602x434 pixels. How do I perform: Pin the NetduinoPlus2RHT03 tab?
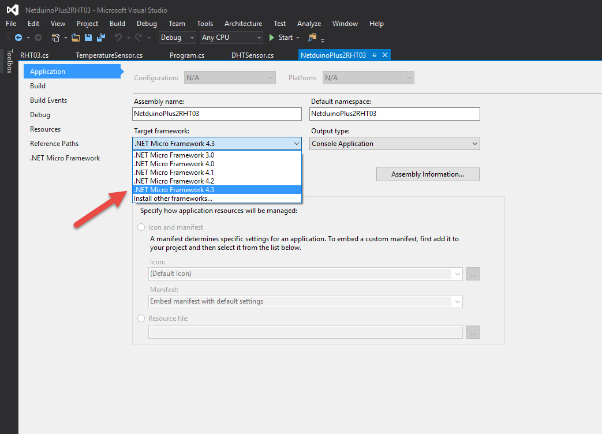(x=375, y=55)
